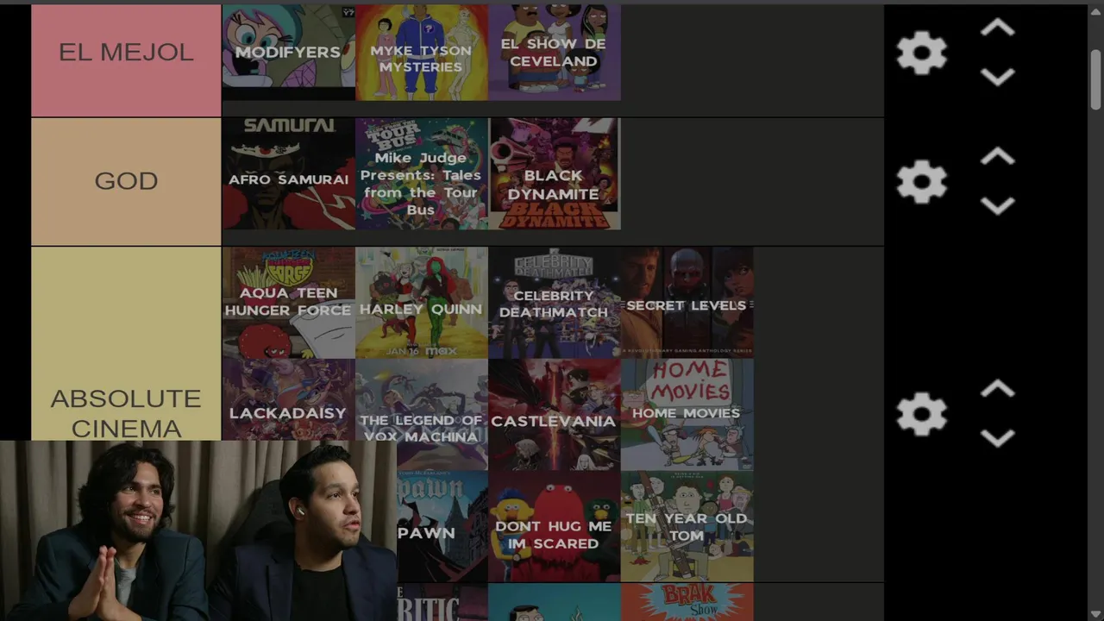Choose the HOME MOVIES thumbnail
The image size is (1104, 621).
point(687,414)
